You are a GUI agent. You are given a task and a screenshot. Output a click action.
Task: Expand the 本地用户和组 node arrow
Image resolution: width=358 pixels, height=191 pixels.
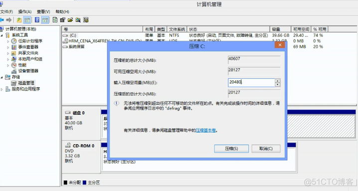tap(8, 59)
